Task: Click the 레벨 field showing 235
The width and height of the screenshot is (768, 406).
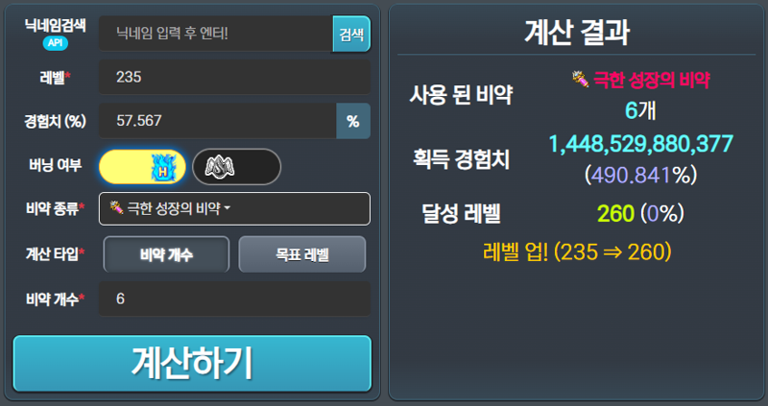Action: pos(234,77)
